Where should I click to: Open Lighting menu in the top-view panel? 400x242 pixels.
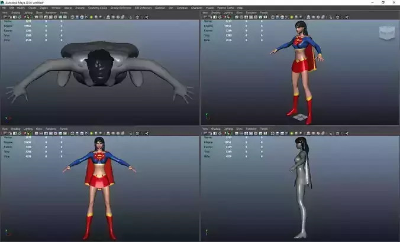click(x=28, y=12)
